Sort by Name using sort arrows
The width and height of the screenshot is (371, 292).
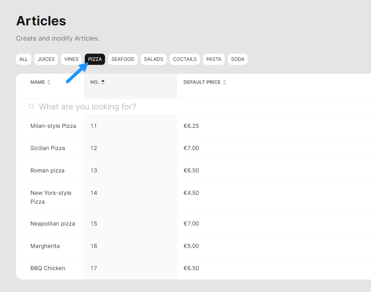point(49,82)
